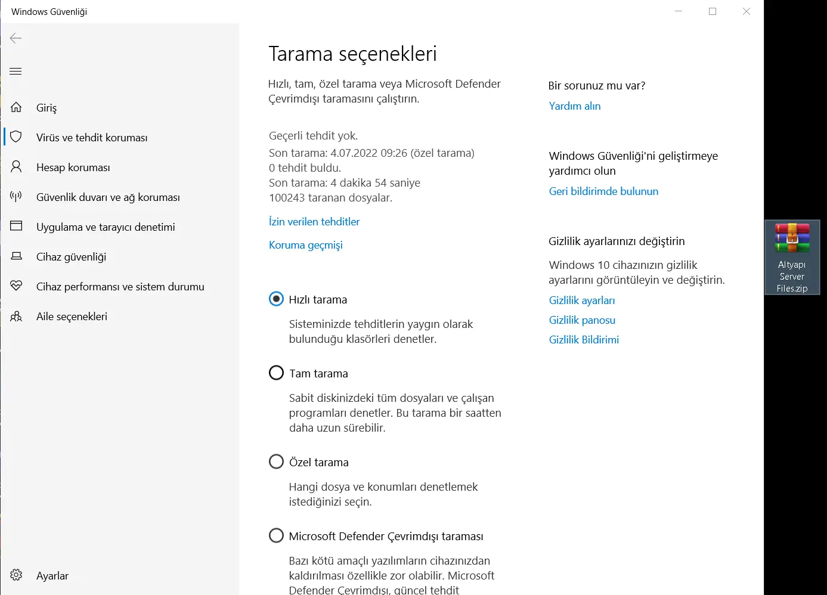
Task: Open the hamburger navigation menu icon
Action: [16, 72]
